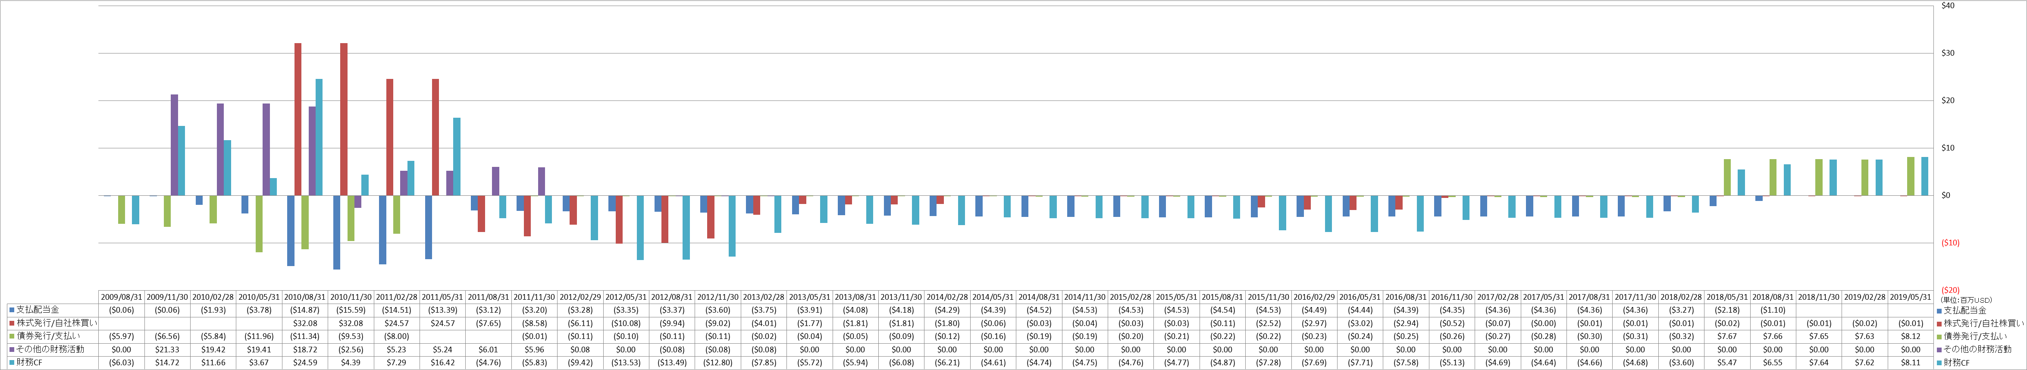Image resolution: width=2027 pixels, height=370 pixels.
Task: Select the ($7.85) 財務CF cell
Action: pyautogui.click(x=763, y=363)
